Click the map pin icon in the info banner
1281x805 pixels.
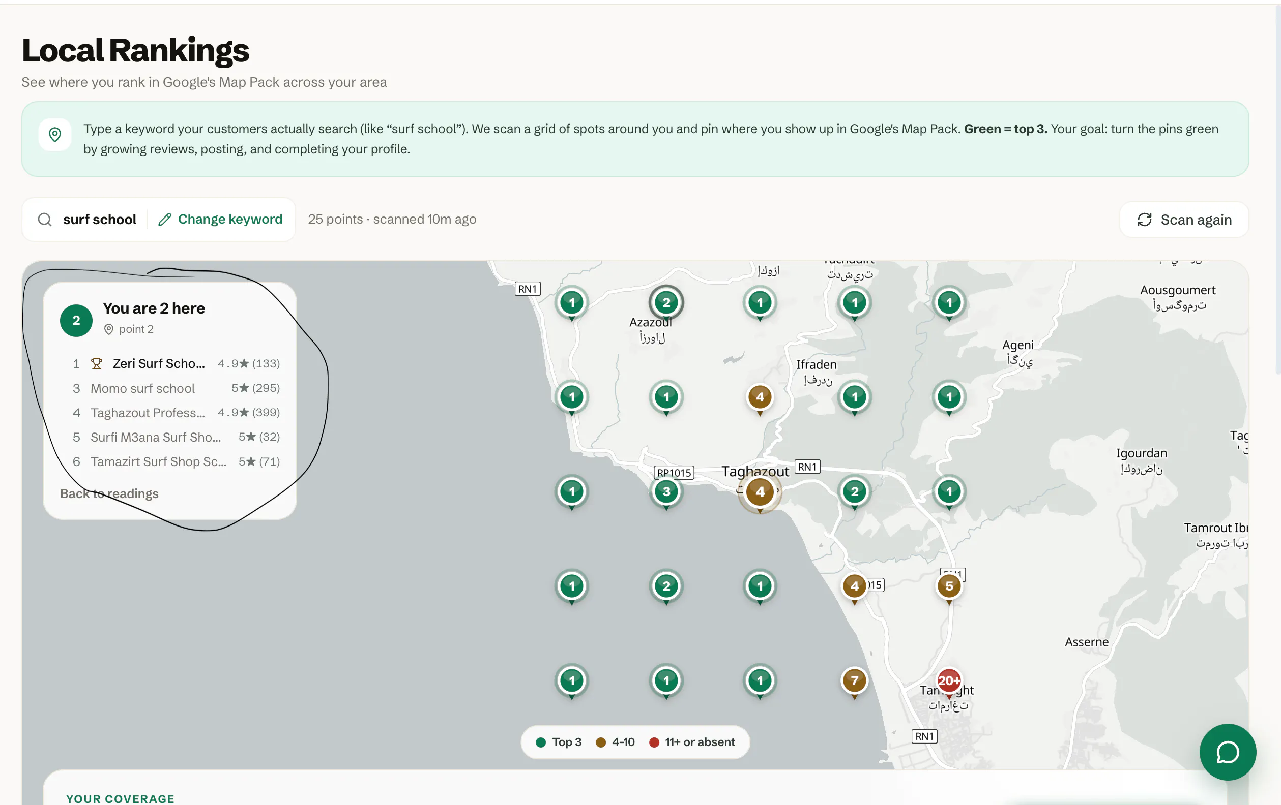coord(55,135)
